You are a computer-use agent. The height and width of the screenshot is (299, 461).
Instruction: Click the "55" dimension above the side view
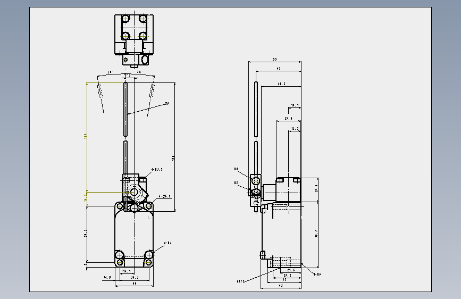pos(274,59)
